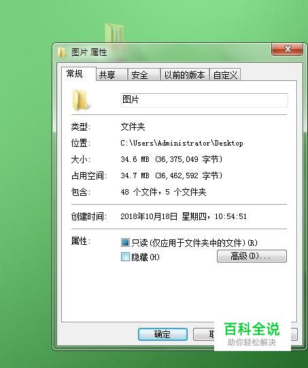
Task: Switch to the 自定义 tab
Action: point(225,75)
